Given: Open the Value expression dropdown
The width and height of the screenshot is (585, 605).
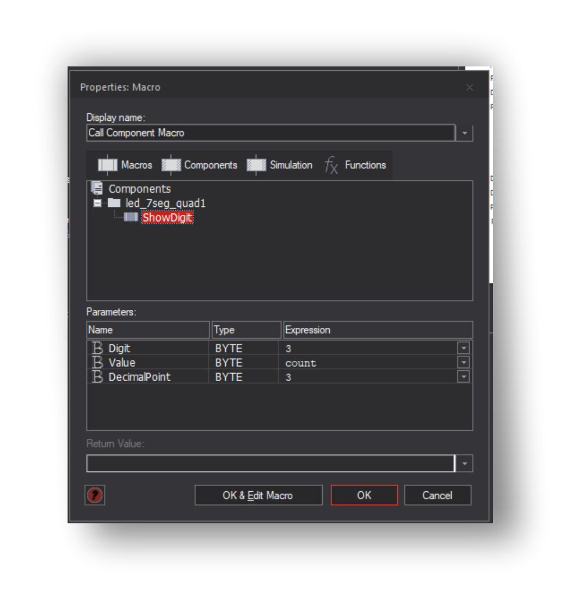Looking at the screenshot, I should click(x=464, y=362).
